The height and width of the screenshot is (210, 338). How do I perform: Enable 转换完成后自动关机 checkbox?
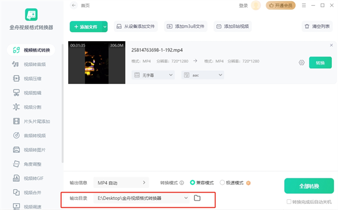pyautogui.click(x=288, y=202)
